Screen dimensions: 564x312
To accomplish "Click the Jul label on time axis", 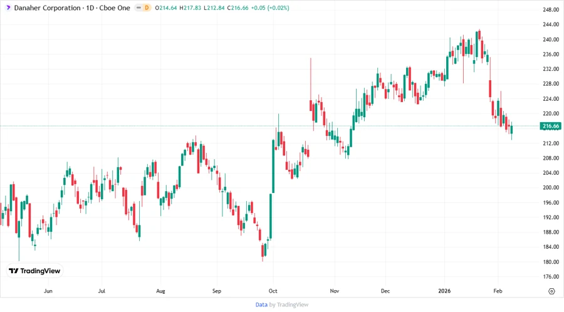I will click(x=102, y=291).
